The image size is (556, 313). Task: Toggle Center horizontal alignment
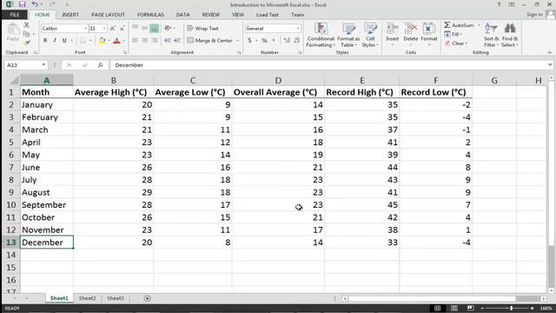point(145,41)
